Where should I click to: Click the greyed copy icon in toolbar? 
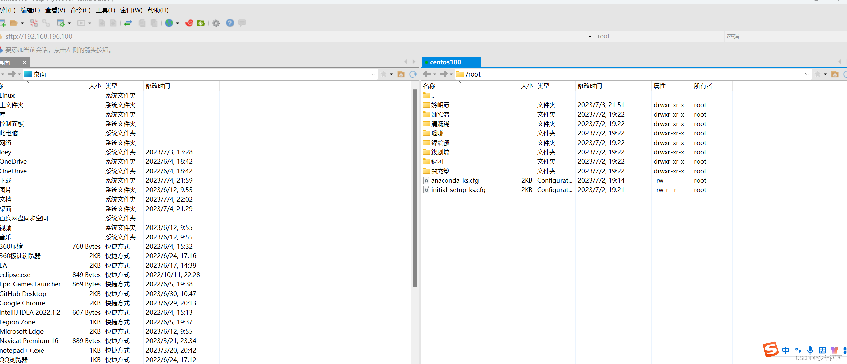(142, 23)
